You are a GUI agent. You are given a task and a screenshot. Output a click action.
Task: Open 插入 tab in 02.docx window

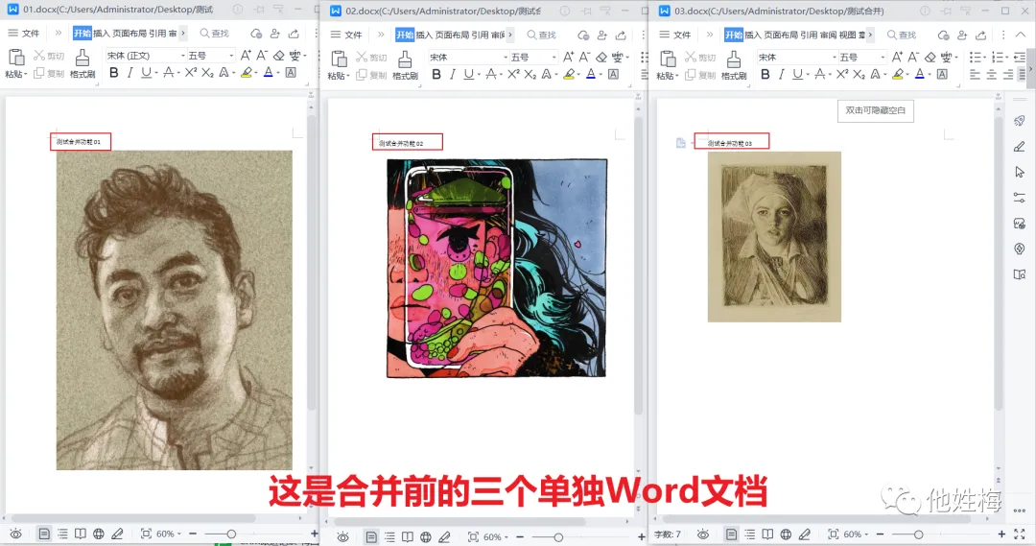(424, 36)
